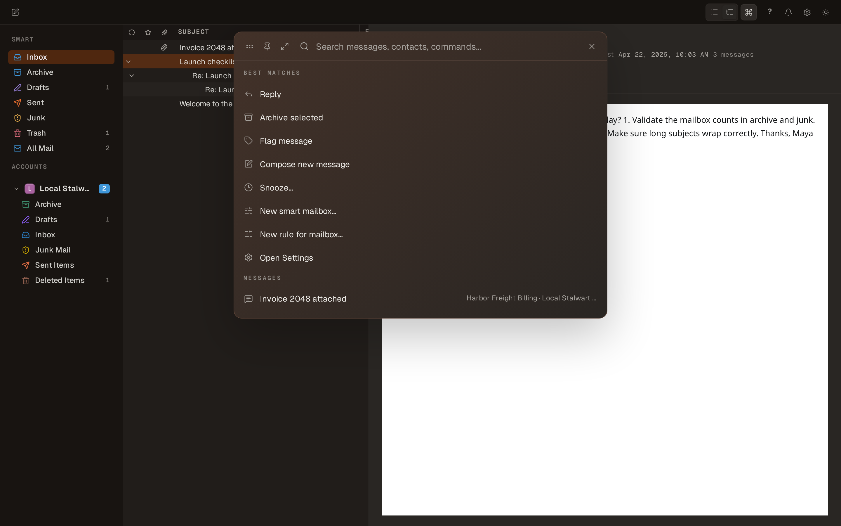
Task: Pin the command palette
Action: pyautogui.click(x=267, y=46)
